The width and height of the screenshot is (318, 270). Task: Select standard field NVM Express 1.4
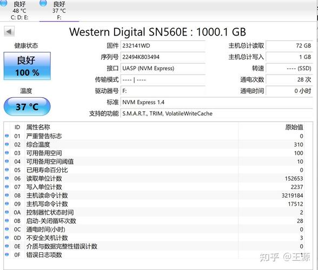tap(216, 102)
